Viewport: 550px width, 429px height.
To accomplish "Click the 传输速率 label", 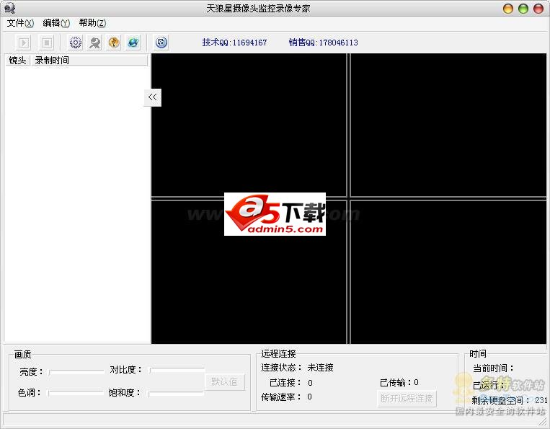I will [x=280, y=397].
